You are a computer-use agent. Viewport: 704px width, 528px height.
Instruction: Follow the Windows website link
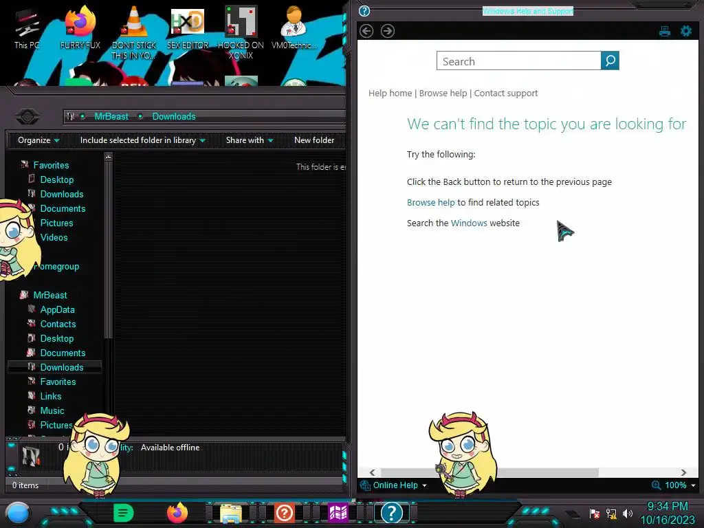469,223
